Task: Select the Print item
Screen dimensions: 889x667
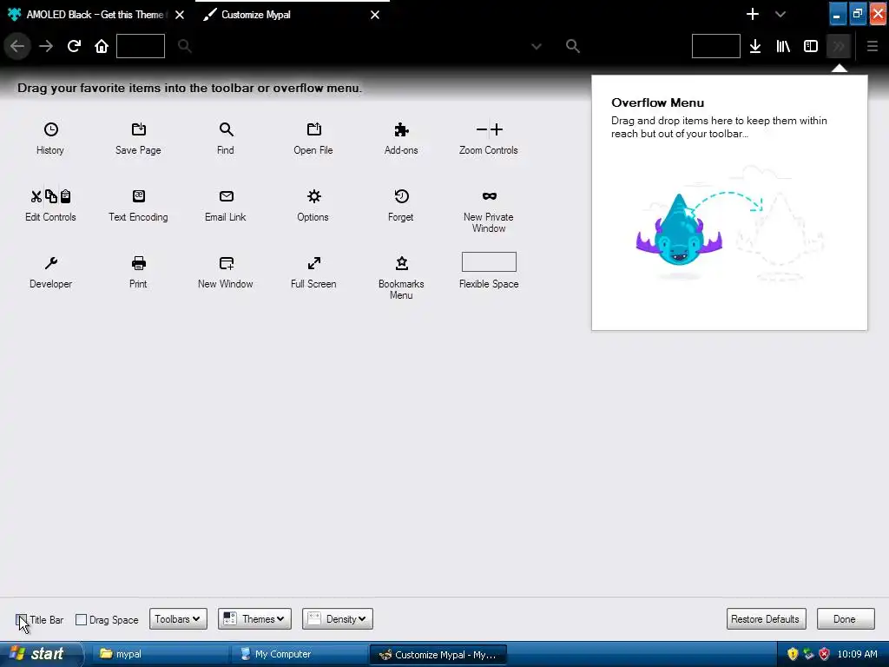Action: coord(138,272)
